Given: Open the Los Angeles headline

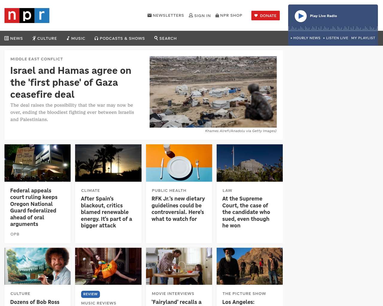Looking at the screenshot, I should [x=238, y=302].
